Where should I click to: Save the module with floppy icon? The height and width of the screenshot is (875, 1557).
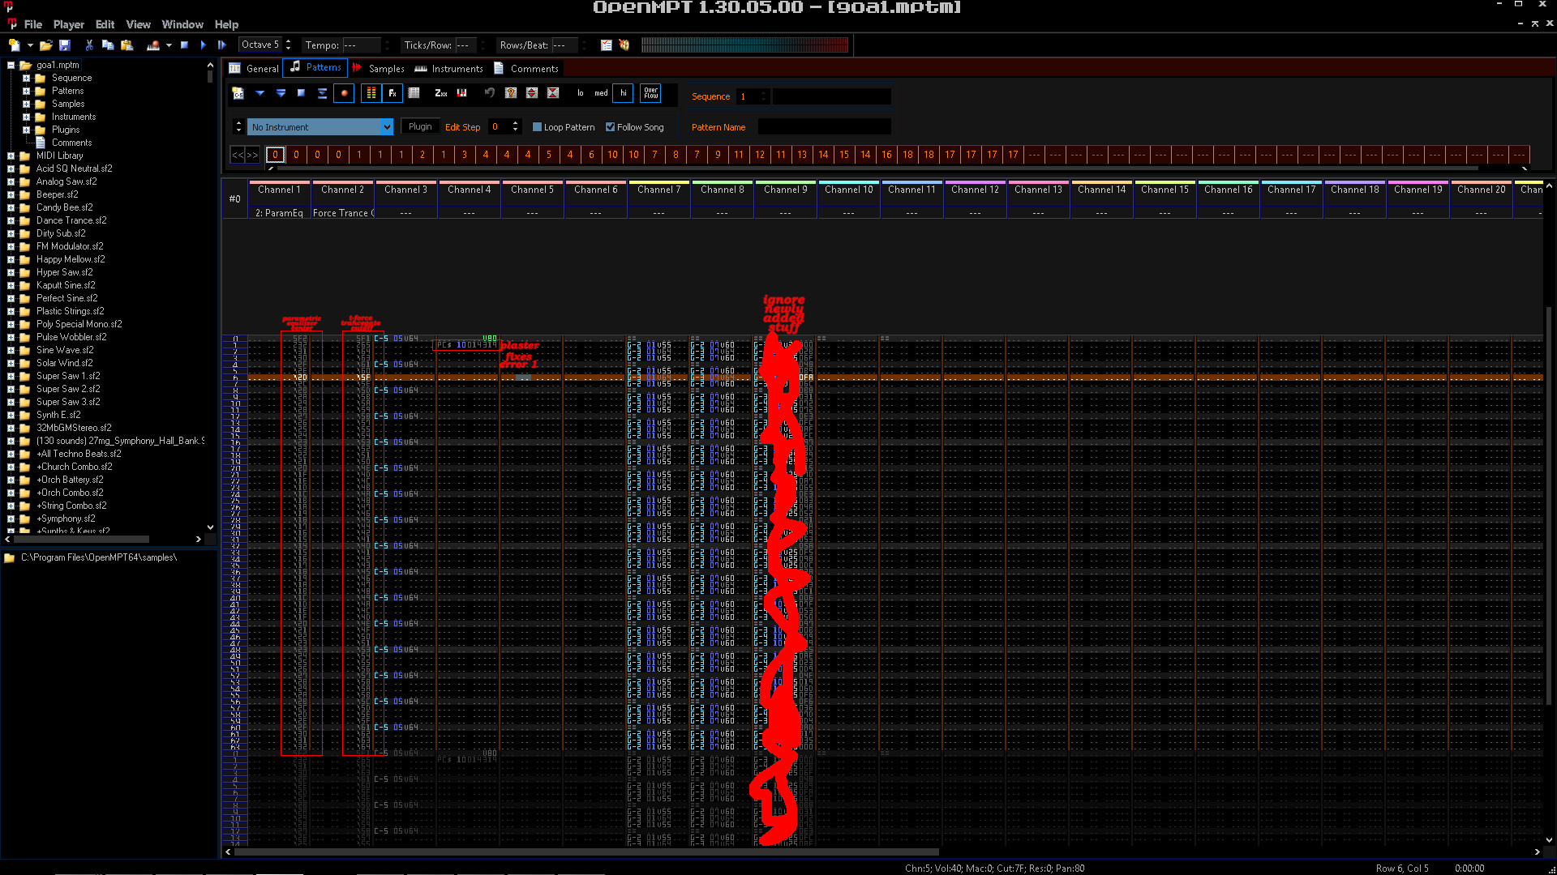[65, 45]
